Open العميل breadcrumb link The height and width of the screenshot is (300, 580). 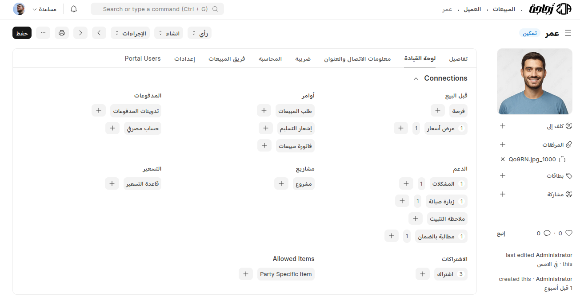click(x=472, y=9)
